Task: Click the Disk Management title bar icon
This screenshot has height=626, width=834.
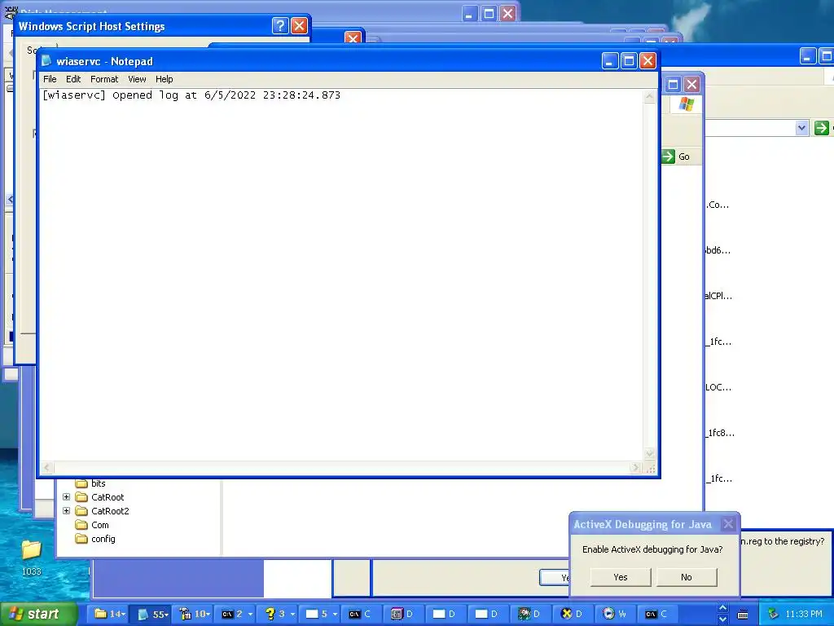Action: pyautogui.click(x=11, y=11)
